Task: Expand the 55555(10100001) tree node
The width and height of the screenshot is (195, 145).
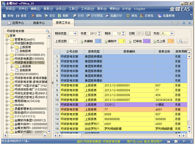Action: pyautogui.click(x=7, y=74)
